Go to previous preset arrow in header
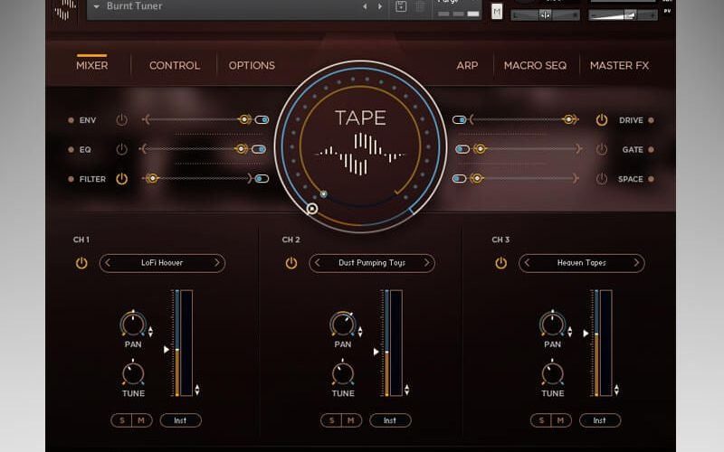 365,6
